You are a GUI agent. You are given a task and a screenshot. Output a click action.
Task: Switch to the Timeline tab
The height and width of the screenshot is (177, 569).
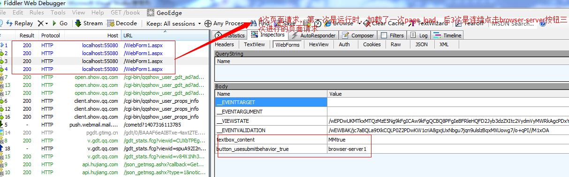click(448, 35)
